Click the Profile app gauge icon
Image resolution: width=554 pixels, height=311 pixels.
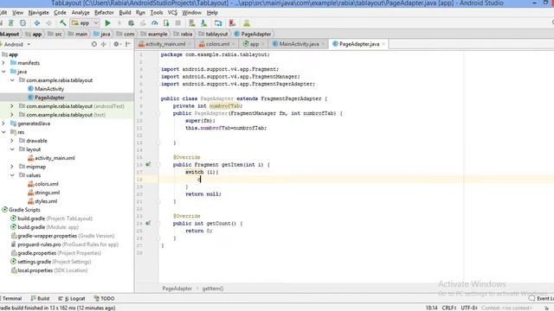[154, 23]
